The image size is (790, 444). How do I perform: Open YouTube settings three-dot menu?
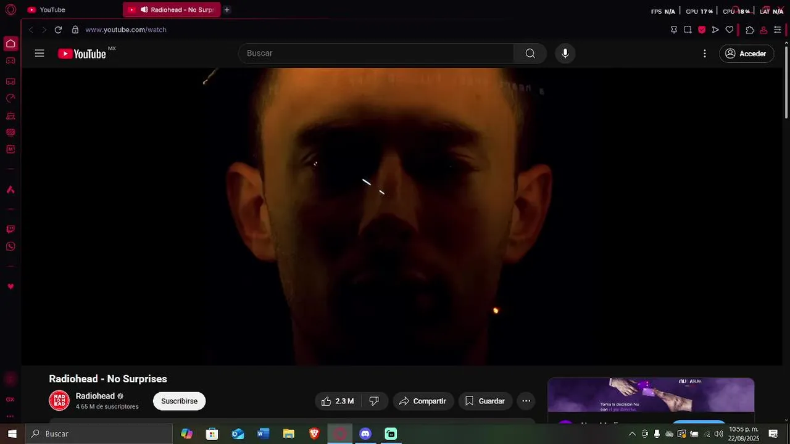tap(705, 54)
